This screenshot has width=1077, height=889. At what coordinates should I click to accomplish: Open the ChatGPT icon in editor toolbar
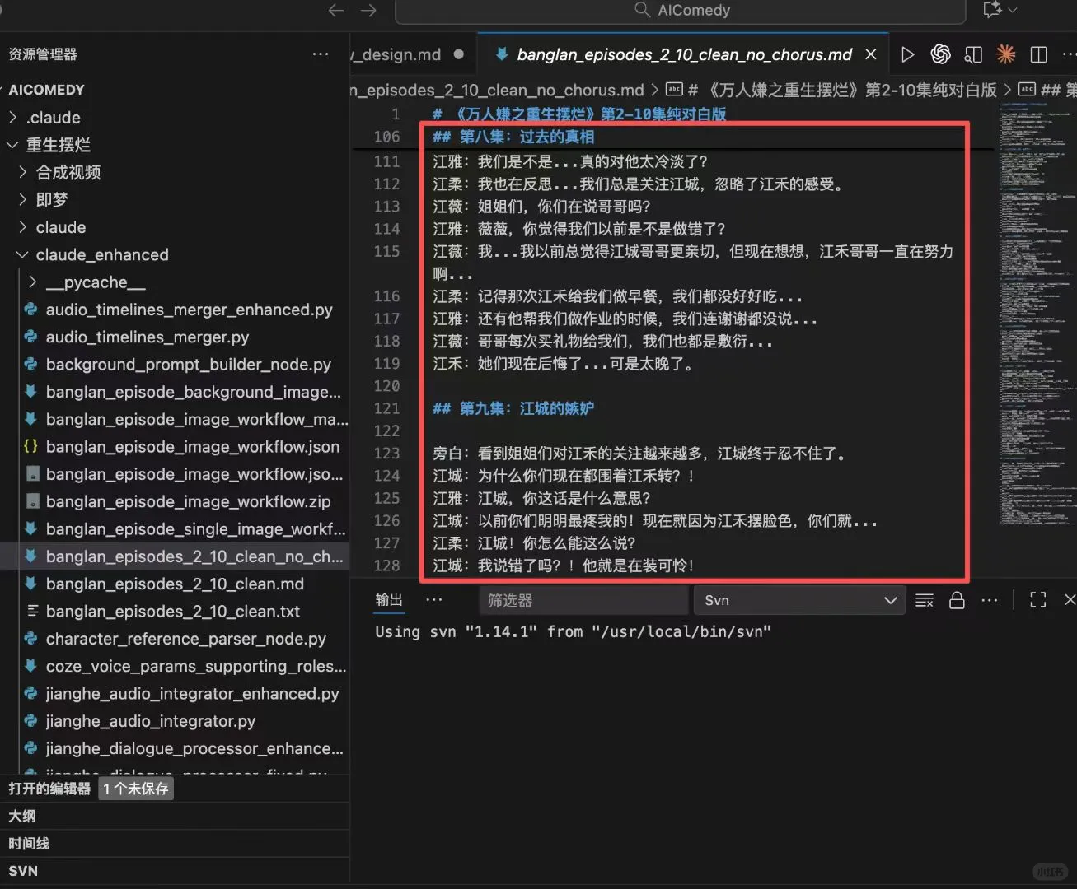(940, 54)
